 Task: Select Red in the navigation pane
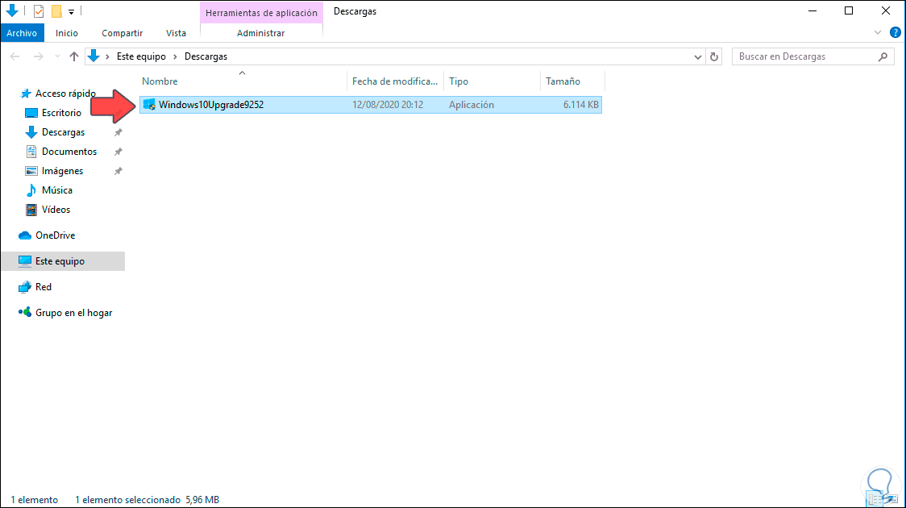[x=44, y=287]
